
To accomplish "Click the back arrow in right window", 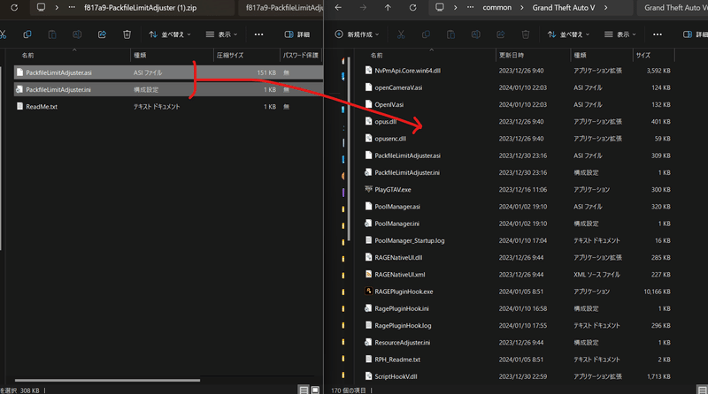I will 338,8.
